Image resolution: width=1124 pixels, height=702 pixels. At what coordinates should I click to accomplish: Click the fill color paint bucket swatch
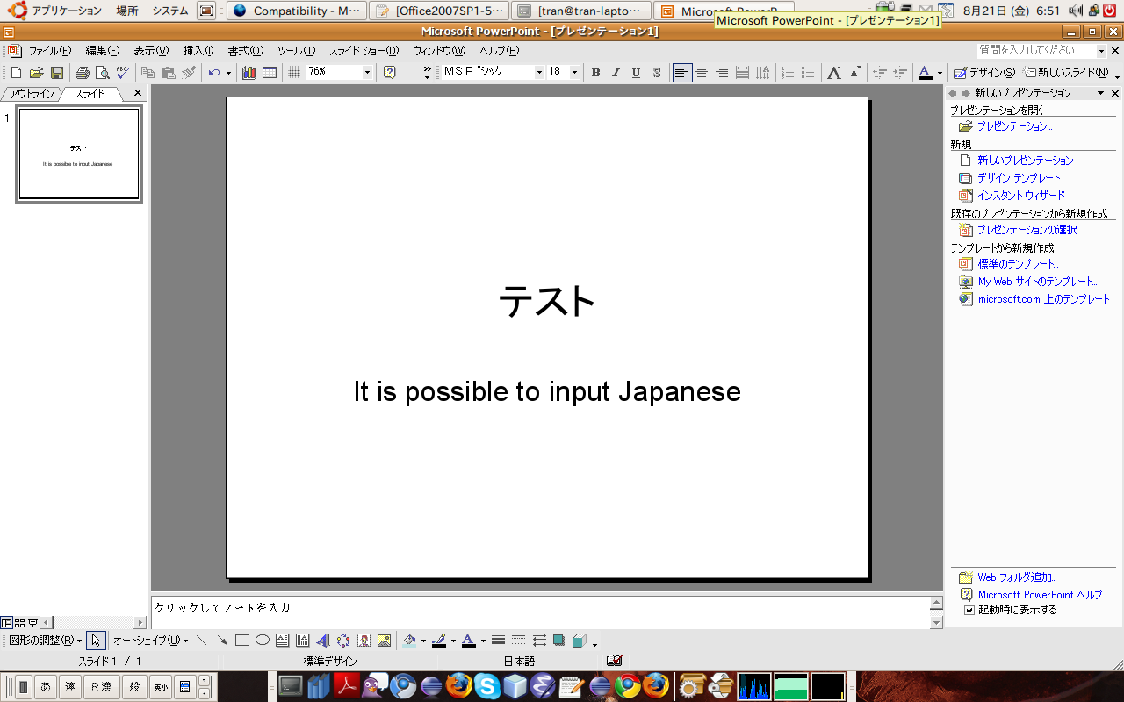pos(409,641)
